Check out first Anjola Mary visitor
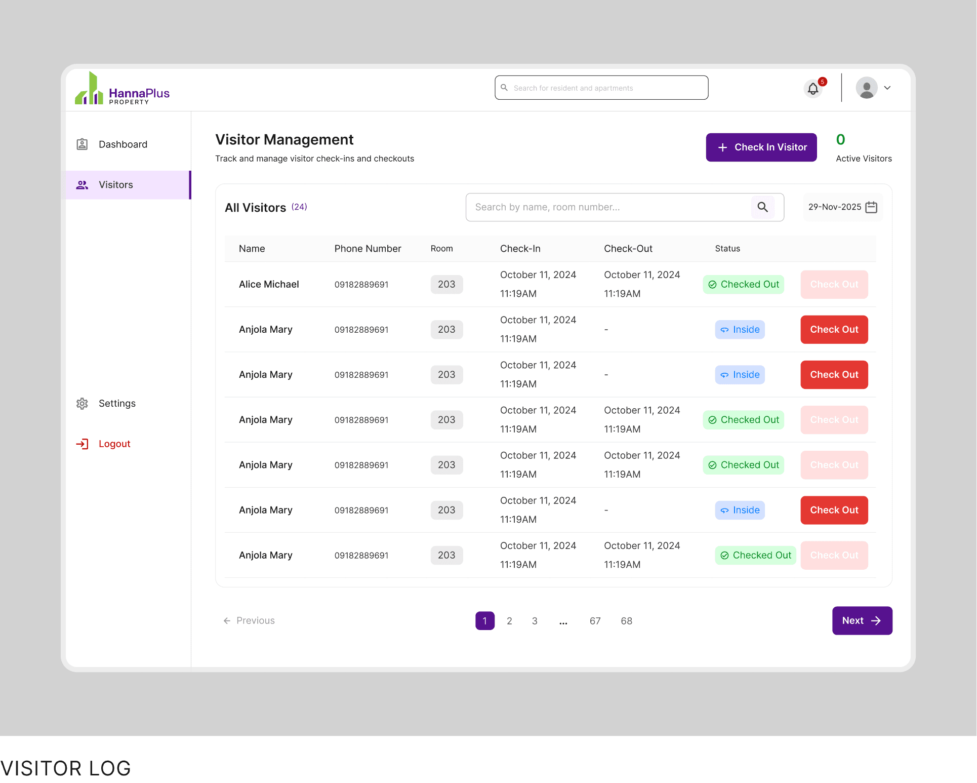Screen dimensions: 977x783 (834, 330)
